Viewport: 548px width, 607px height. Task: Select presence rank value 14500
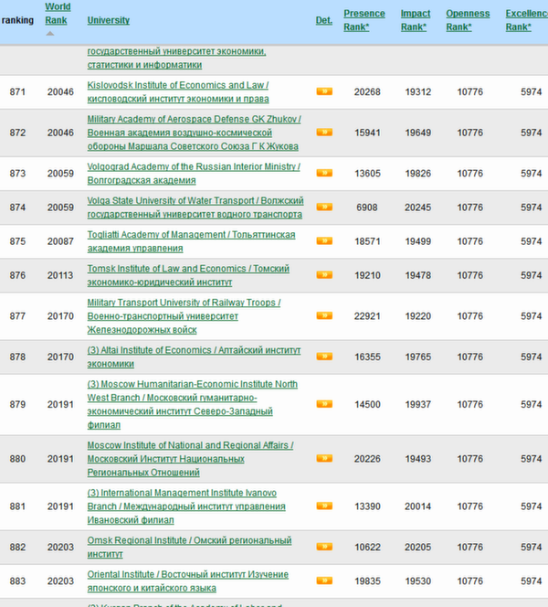tap(367, 404)
